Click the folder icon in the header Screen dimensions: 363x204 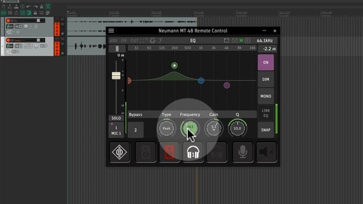tap(226, 40)
